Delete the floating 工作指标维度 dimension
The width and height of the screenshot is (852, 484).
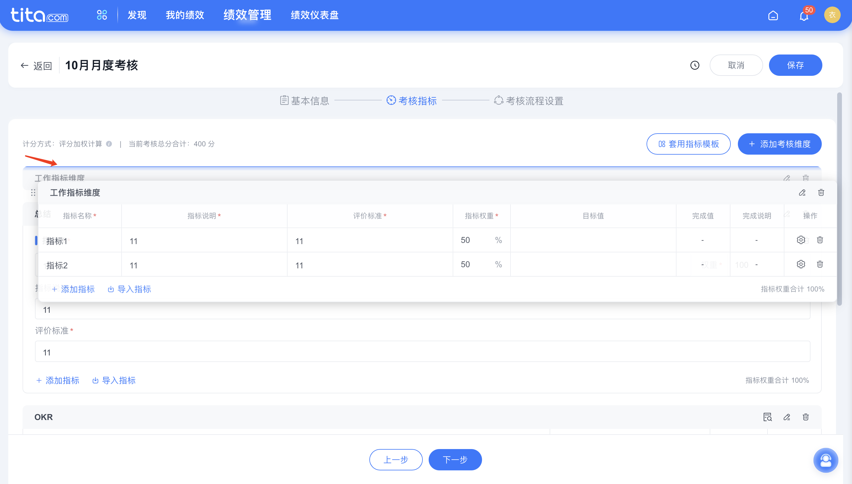coord(821,193)
